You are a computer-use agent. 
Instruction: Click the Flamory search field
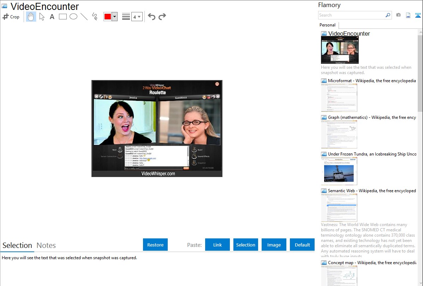[x=351, y=15]
